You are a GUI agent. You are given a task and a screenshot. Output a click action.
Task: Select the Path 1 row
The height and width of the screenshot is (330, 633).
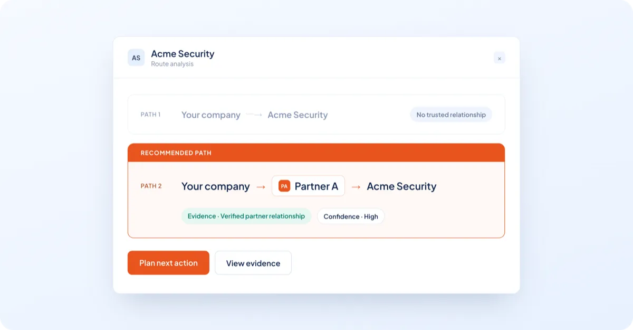point(316,114)
